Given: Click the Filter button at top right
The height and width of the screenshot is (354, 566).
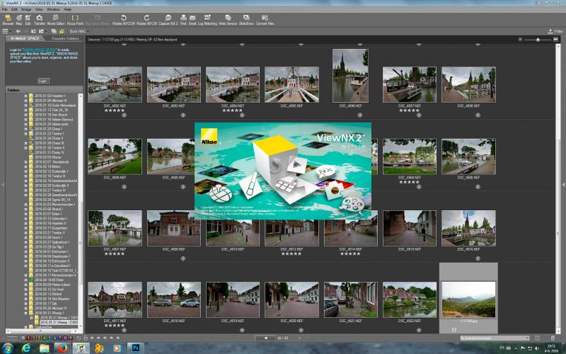Looking at the screenshot, I should click(555, 31).
